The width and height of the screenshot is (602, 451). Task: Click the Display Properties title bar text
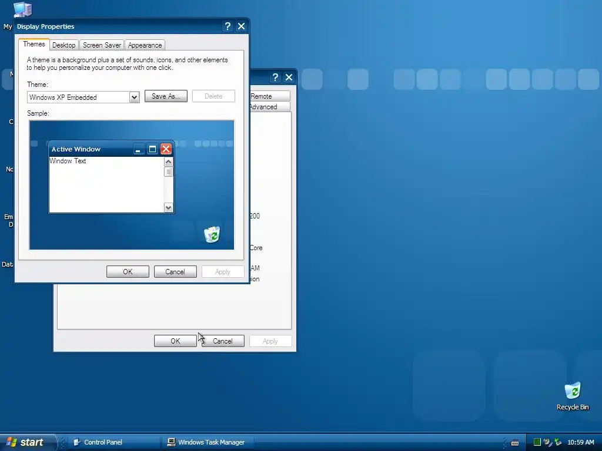pos(46,26)
